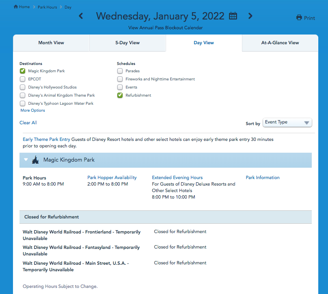Open View Annual Pass Blockout Calendar

click(166, 28)
